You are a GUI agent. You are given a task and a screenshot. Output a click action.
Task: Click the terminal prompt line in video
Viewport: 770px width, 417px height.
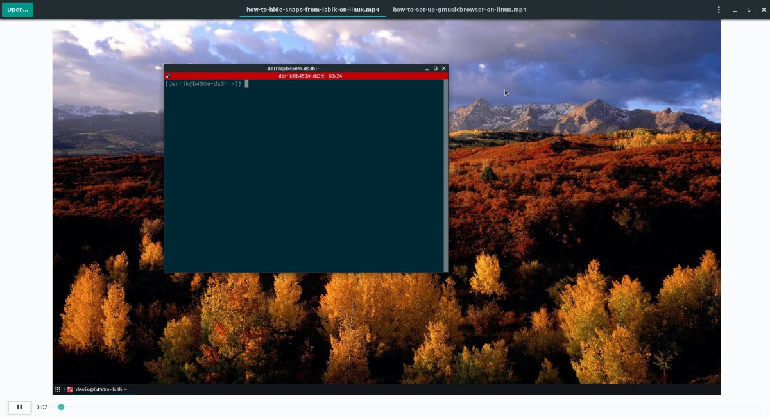tap(207, 84)
